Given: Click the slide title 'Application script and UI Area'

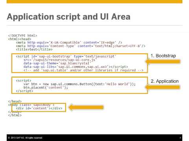Looking at the screenshot, I should coord(69,17).
